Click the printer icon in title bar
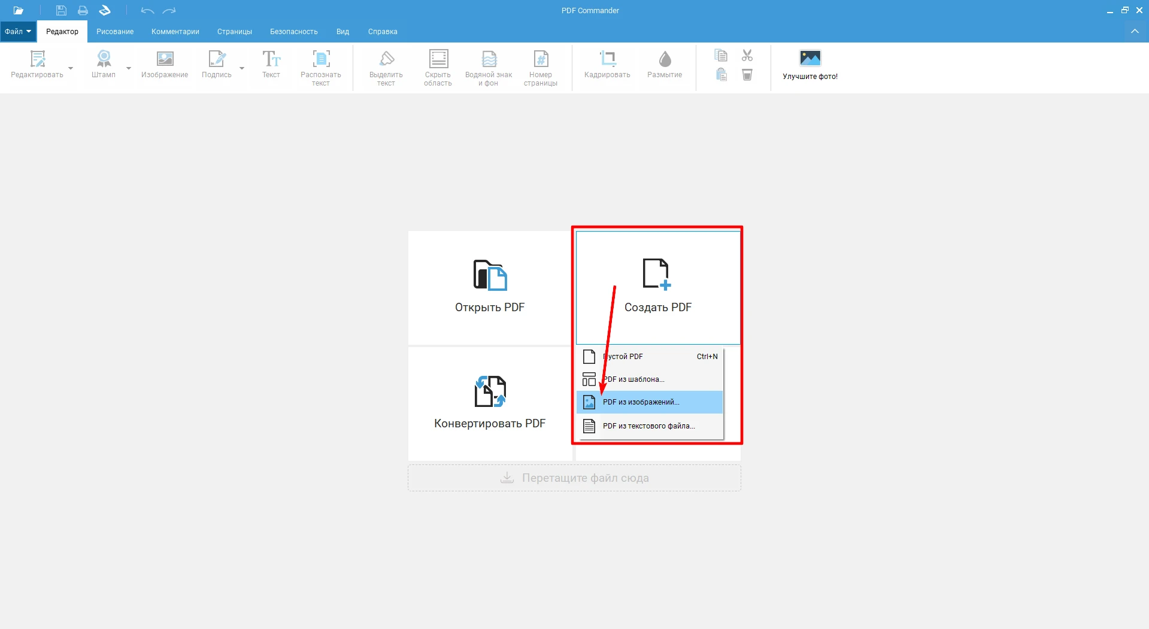Image resolution: width=1149 pixels, height=629 pixels. point(83,10)
